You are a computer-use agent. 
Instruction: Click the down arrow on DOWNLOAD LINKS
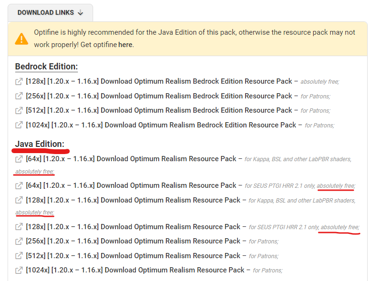pyautogui.click(x=80, y=13)
